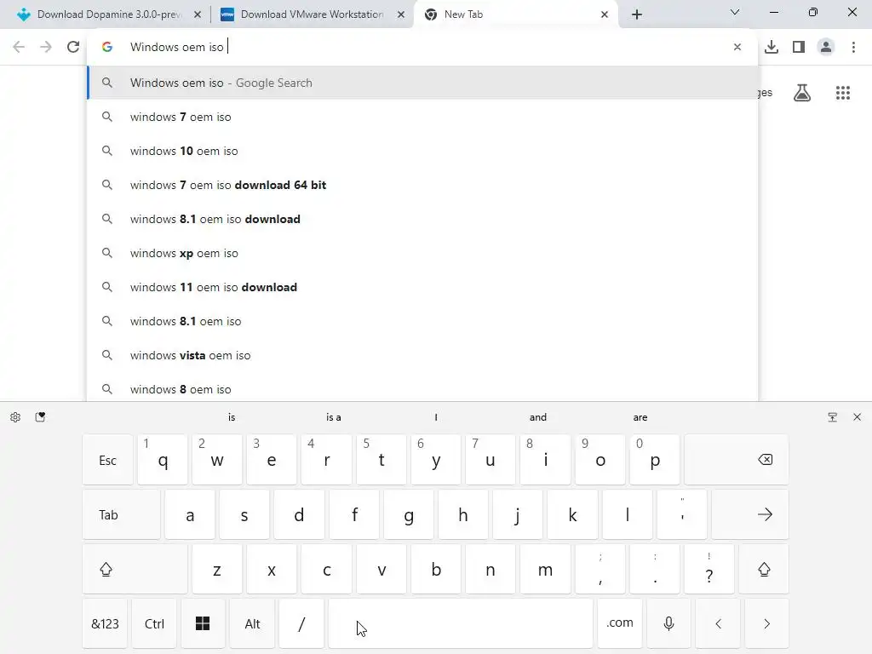Choose suggestion 'windows 8 oem iso'
872x654 pixels.
(422, 389)
